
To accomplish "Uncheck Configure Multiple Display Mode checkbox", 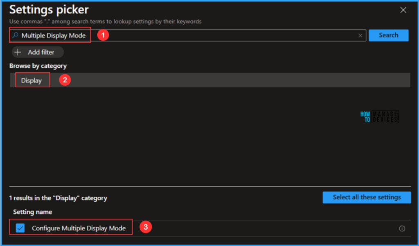I will point(20,228).
